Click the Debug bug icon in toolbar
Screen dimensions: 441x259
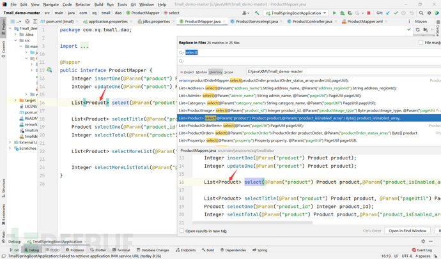pos(342,13)
